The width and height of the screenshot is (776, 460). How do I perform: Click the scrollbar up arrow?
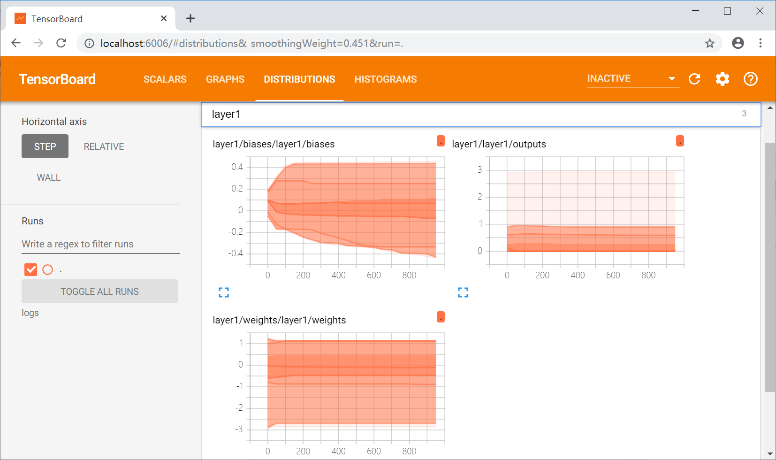(770, 108)
